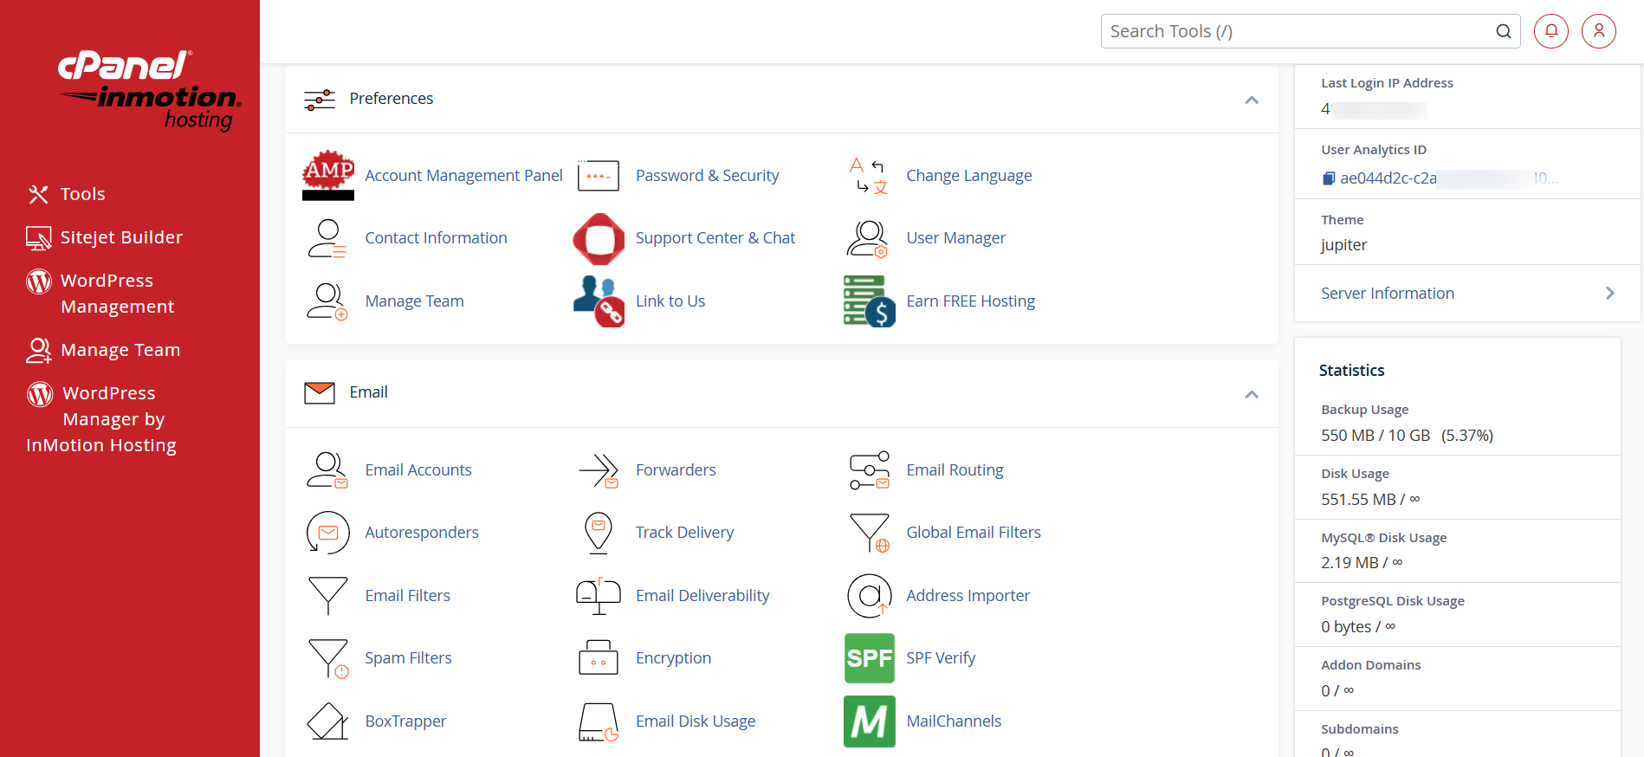Click the Encryption icon
Viewport: 1644px width, 757px height.
(x=599, y=658)
